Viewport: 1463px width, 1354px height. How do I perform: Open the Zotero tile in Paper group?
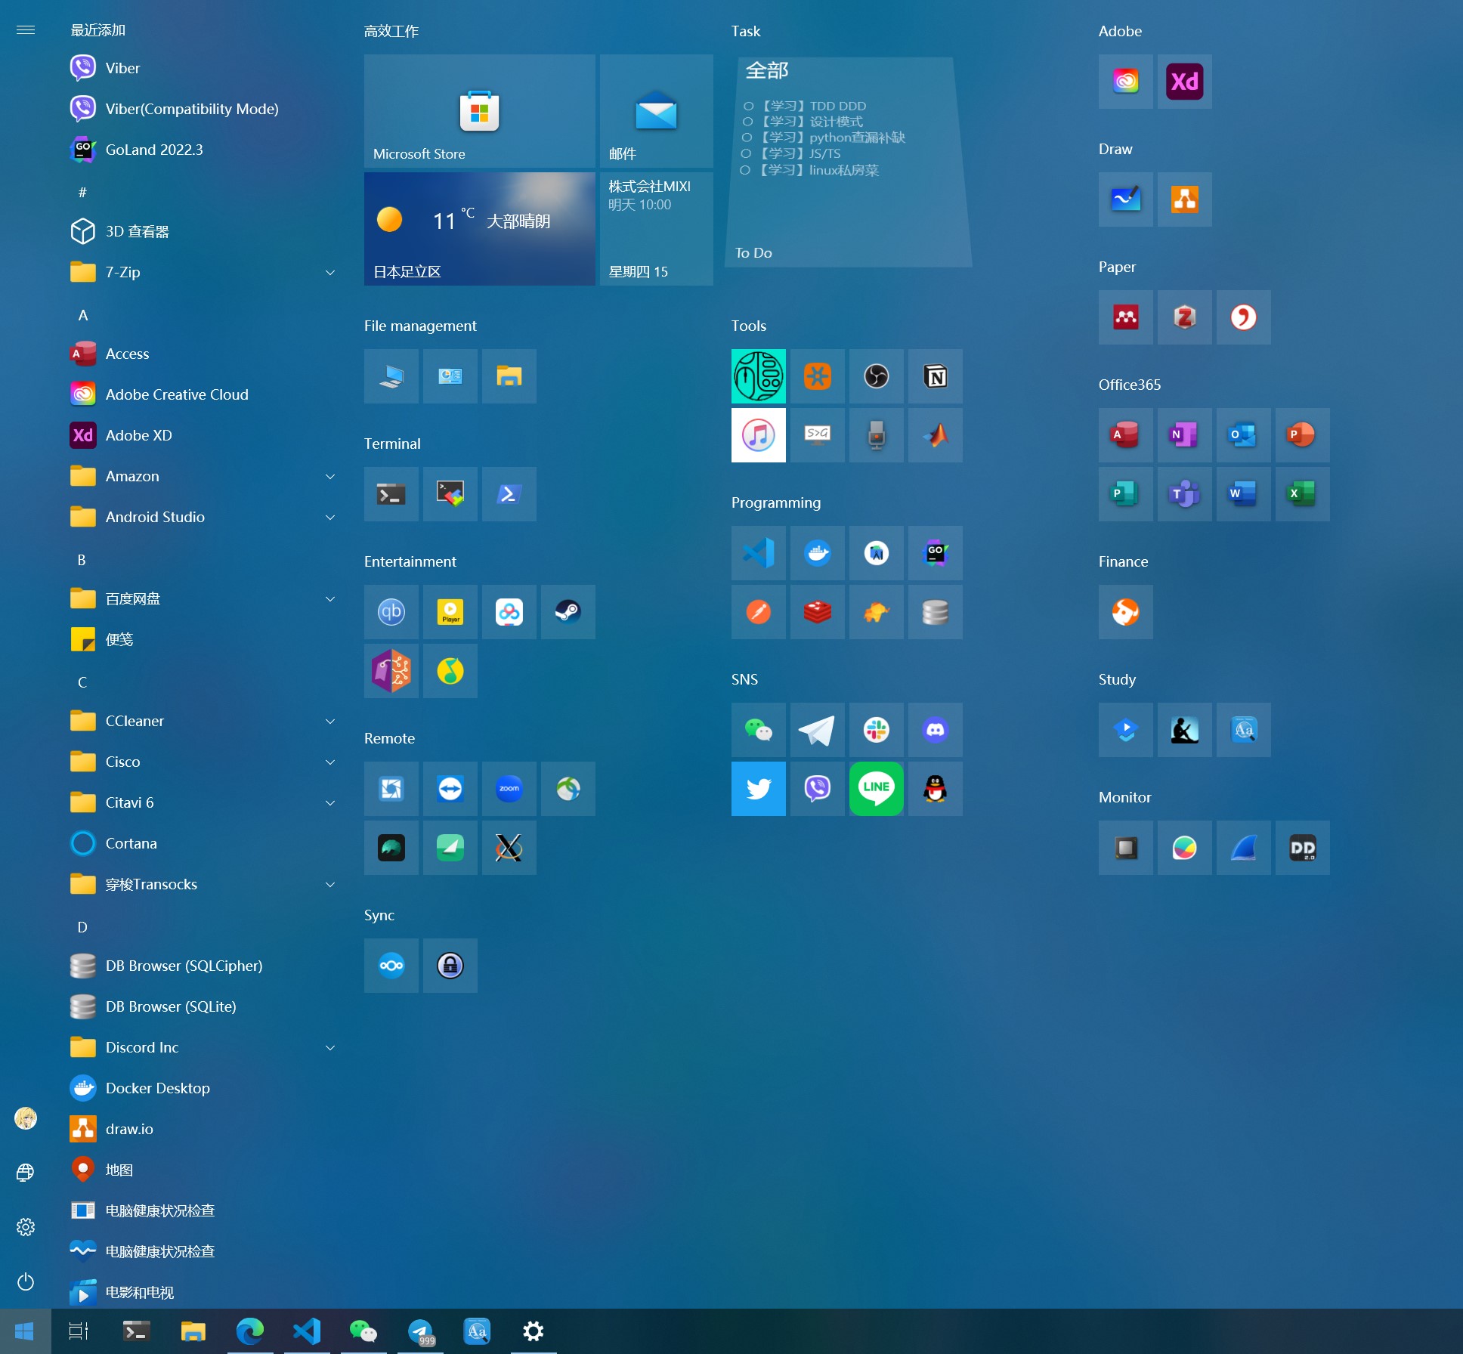[x=1184, y=317]
